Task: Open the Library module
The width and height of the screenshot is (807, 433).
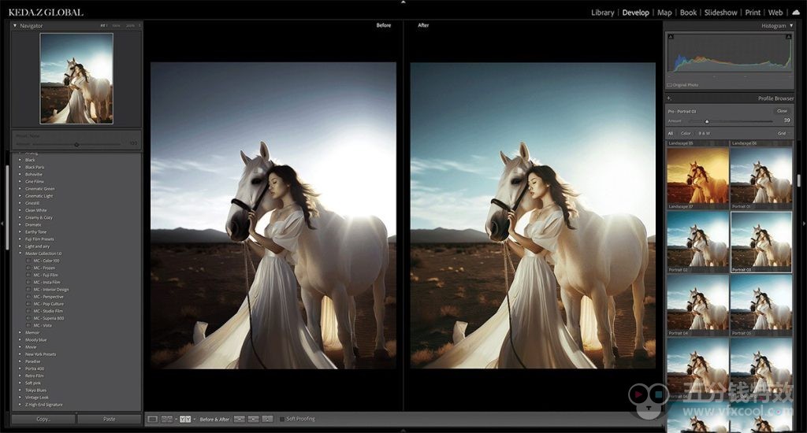Action: click(603, 13)
